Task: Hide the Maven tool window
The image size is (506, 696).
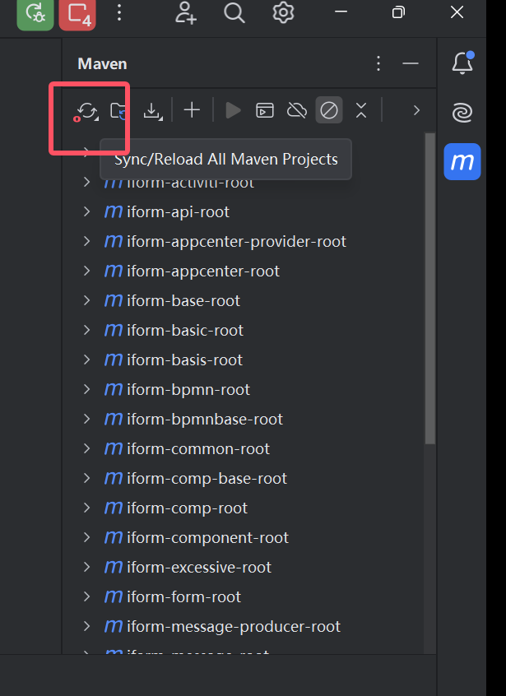Action: click(410, 64)
